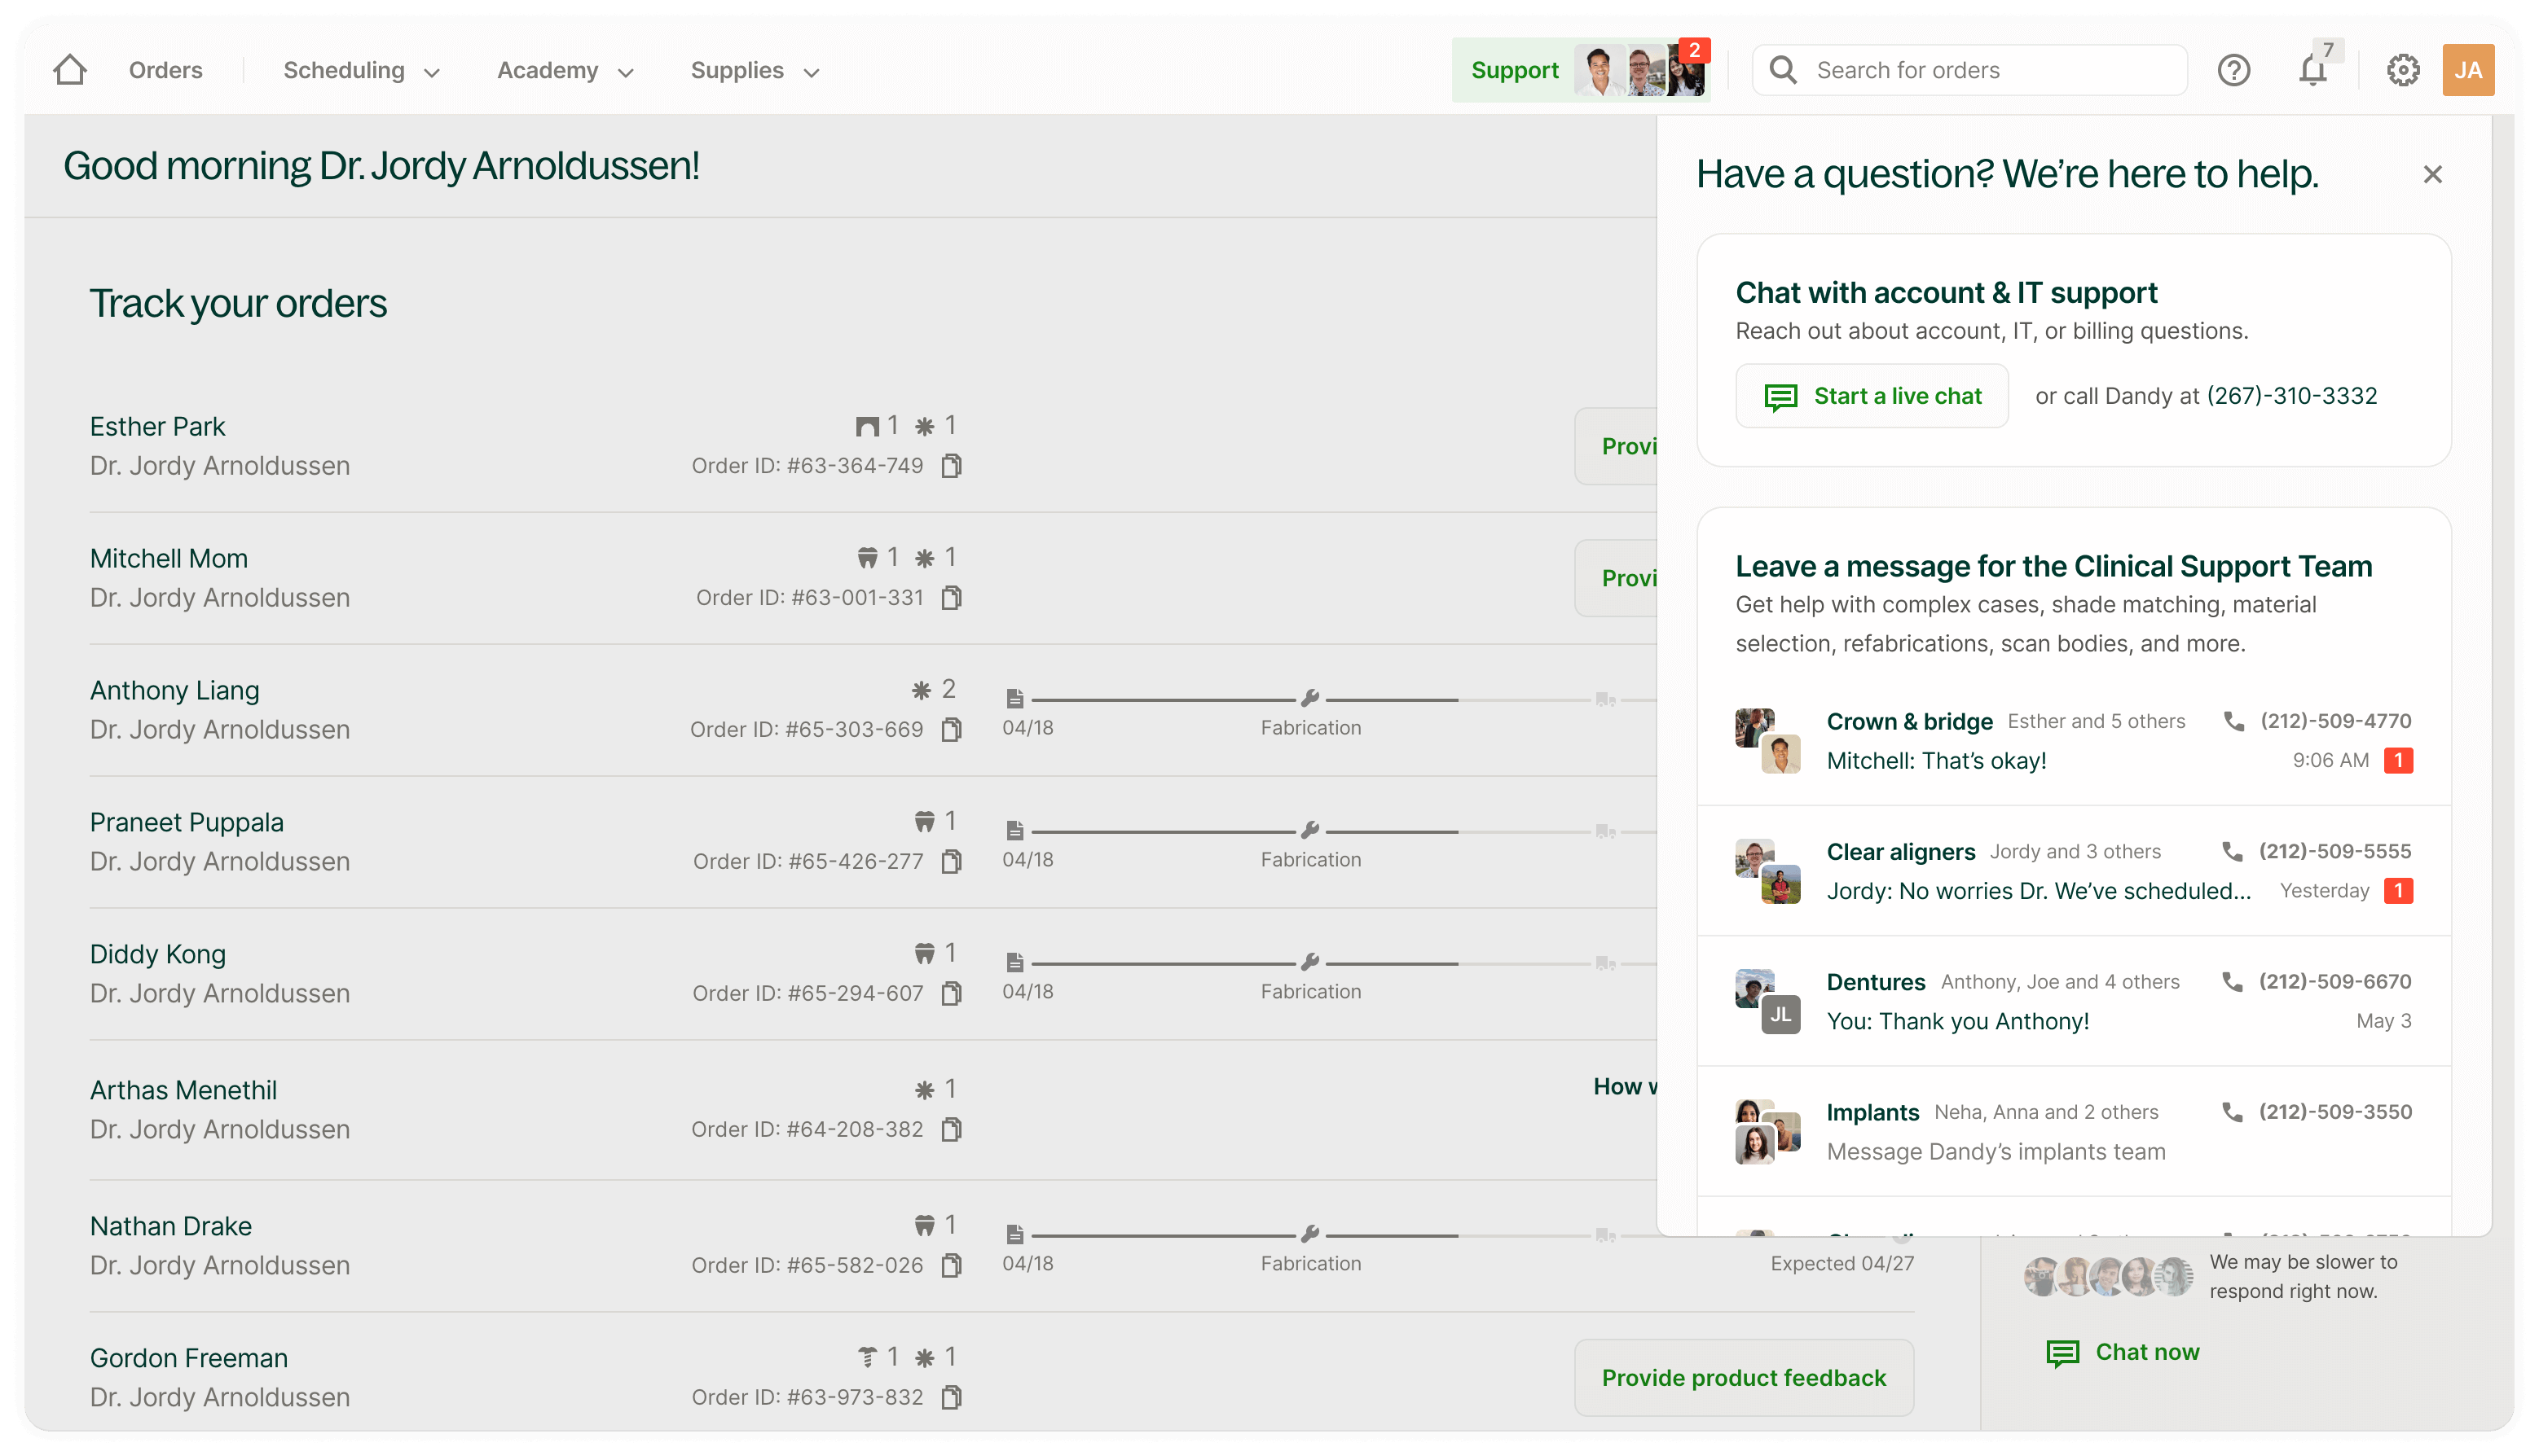The image size is (2539, 1456).
Task: Open the Support tab
Action: tap(1515, 70)
